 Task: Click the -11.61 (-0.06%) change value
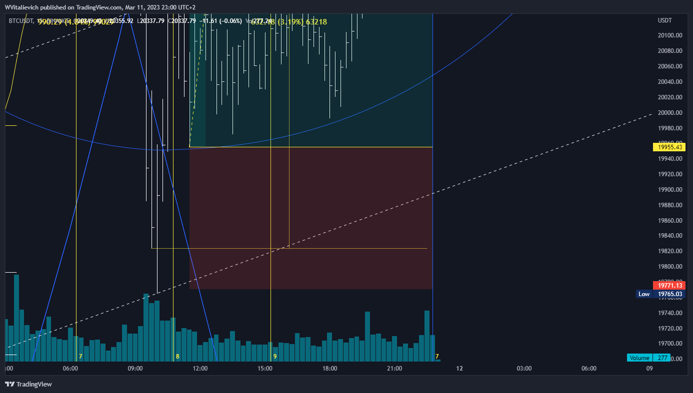221,21
